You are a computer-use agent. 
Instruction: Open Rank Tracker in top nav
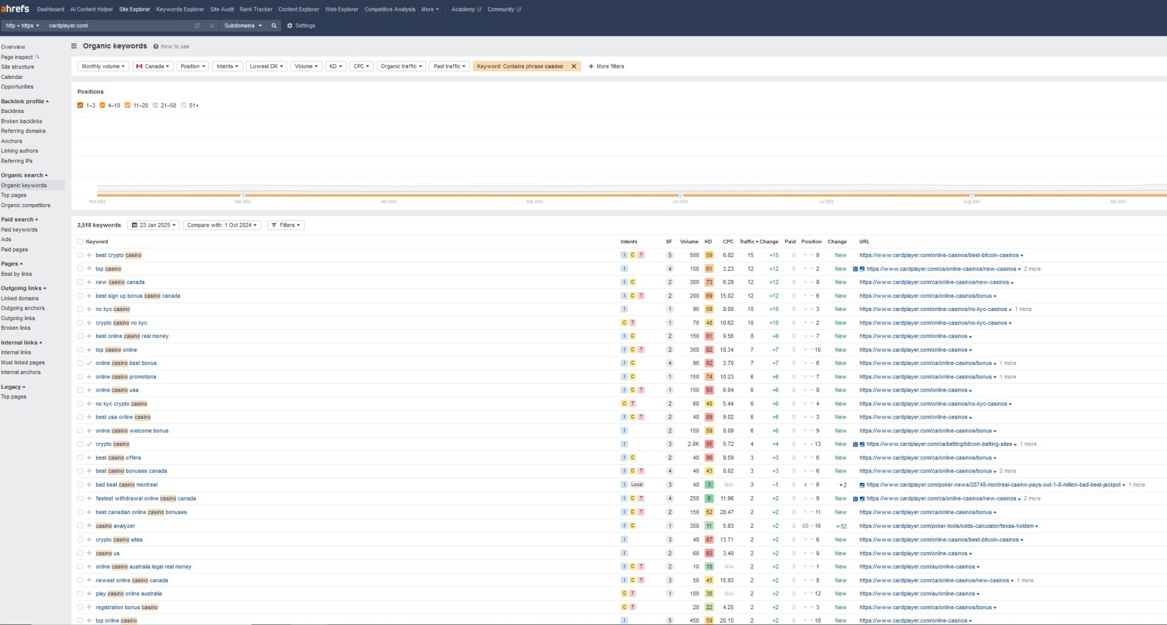coord(256,9)
